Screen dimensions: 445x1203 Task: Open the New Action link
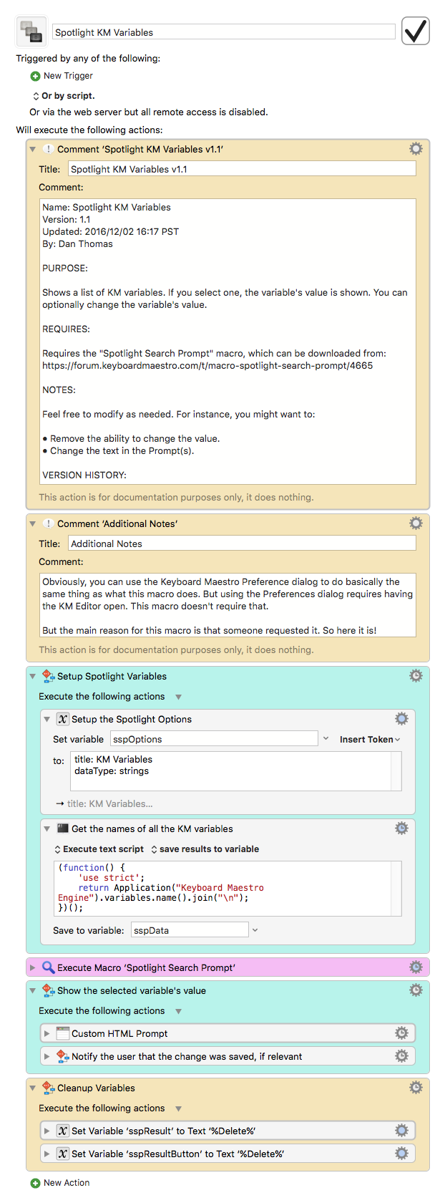point(67,1183)
